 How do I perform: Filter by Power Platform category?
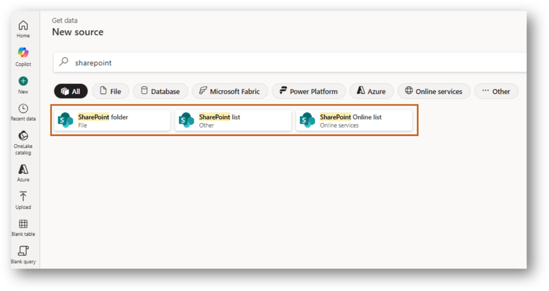308,92
